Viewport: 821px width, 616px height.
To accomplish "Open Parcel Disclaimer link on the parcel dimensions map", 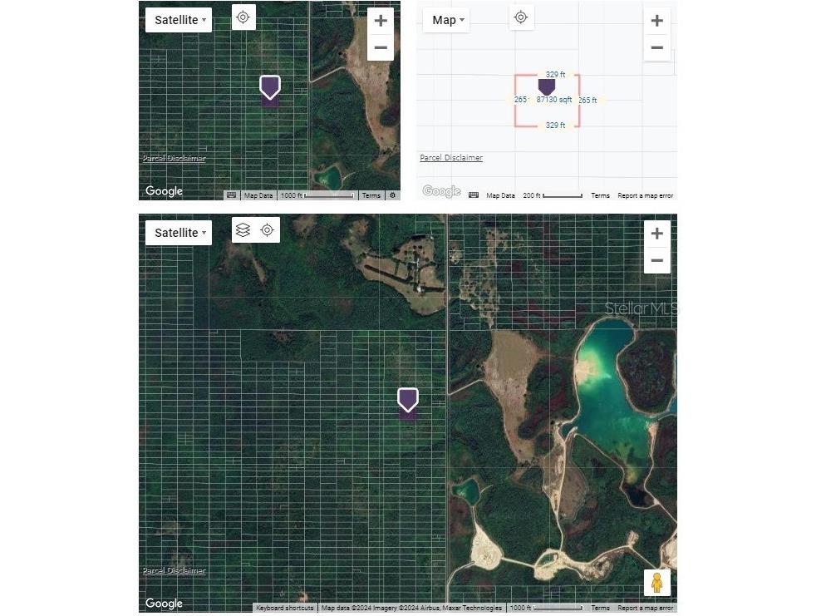I will [451, 158].
